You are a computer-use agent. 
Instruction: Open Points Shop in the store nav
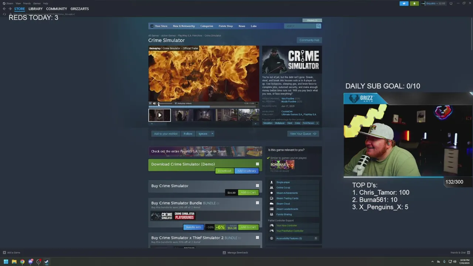tap(225, 26)
